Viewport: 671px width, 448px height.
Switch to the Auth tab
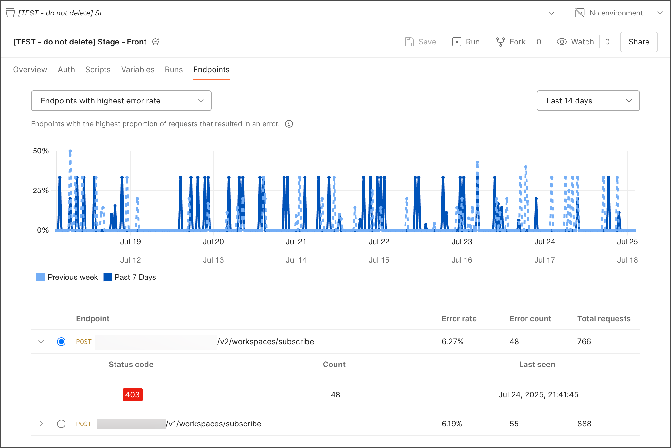tap(66, 70)
